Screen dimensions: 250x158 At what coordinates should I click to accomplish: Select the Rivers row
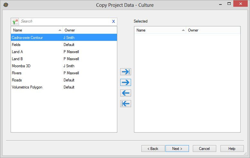64,73
